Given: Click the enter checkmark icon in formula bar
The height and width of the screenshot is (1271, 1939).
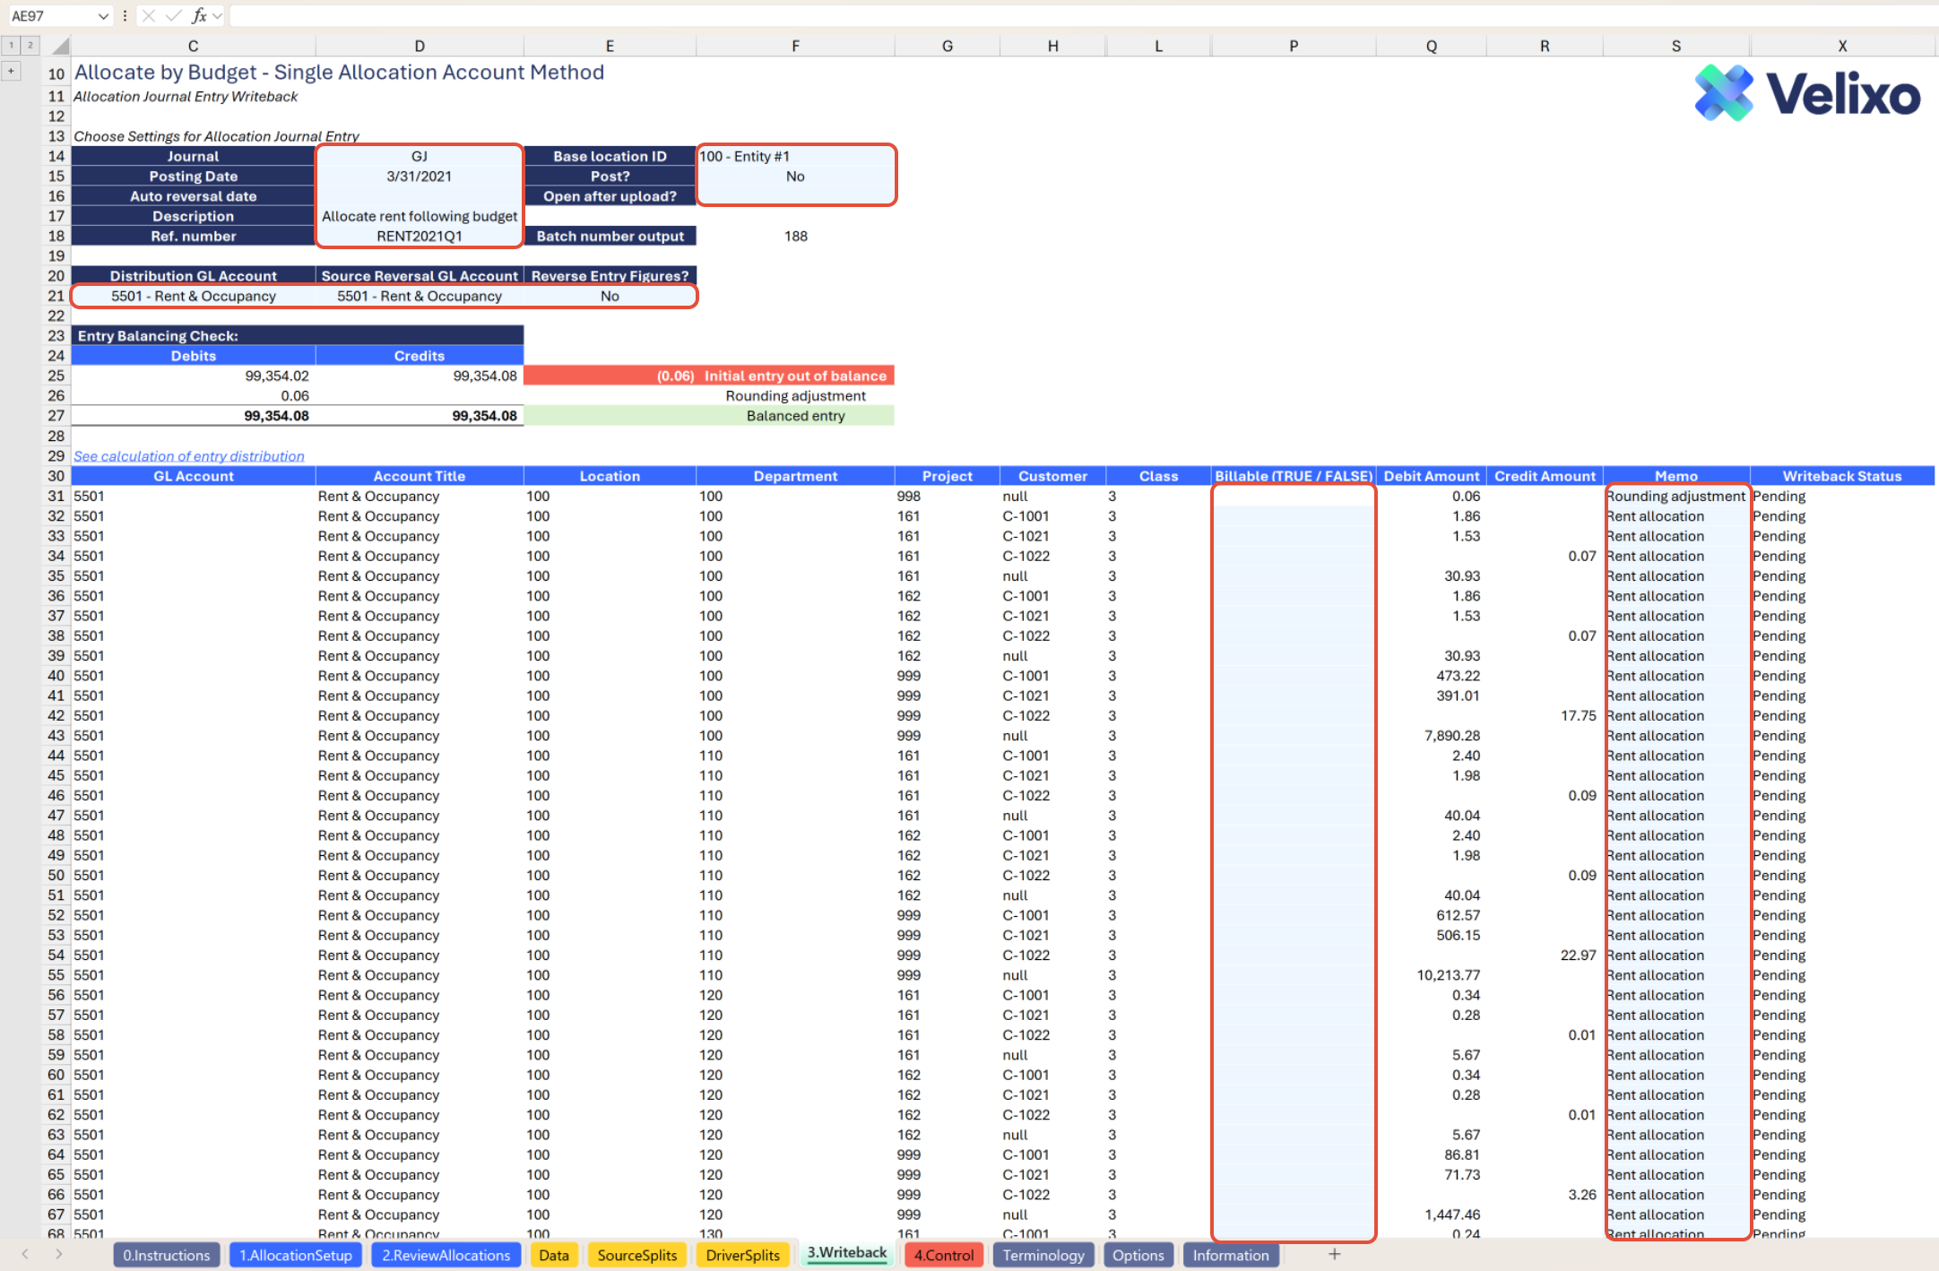Looking at the screenshot, I should (174, 15).
